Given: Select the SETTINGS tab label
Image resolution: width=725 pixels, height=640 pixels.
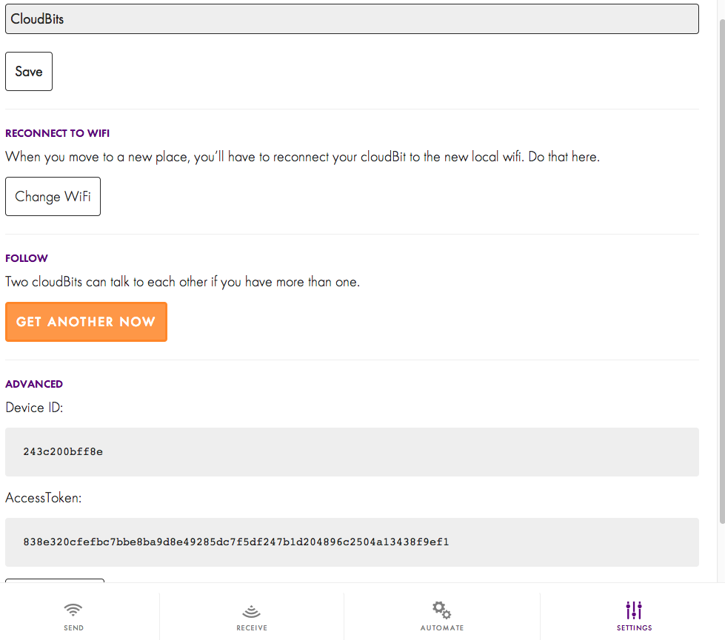Looking at the screenshot, I should [x=634, y=628].
